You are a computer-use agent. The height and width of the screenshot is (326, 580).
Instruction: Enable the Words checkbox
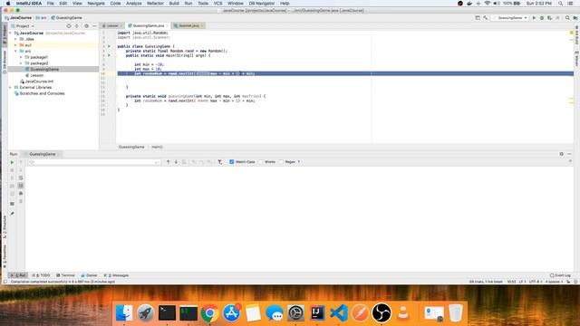point(261,162)
